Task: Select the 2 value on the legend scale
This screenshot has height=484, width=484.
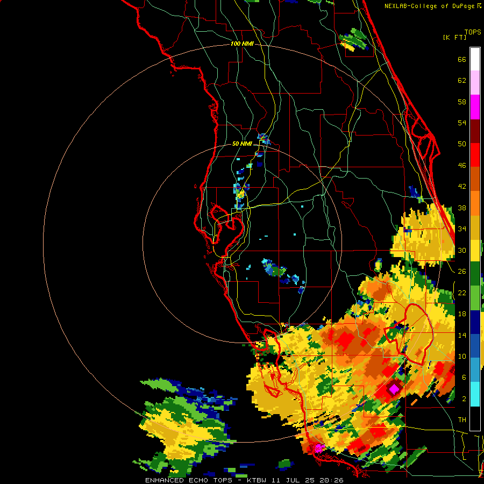Action: tap(464, 399)
